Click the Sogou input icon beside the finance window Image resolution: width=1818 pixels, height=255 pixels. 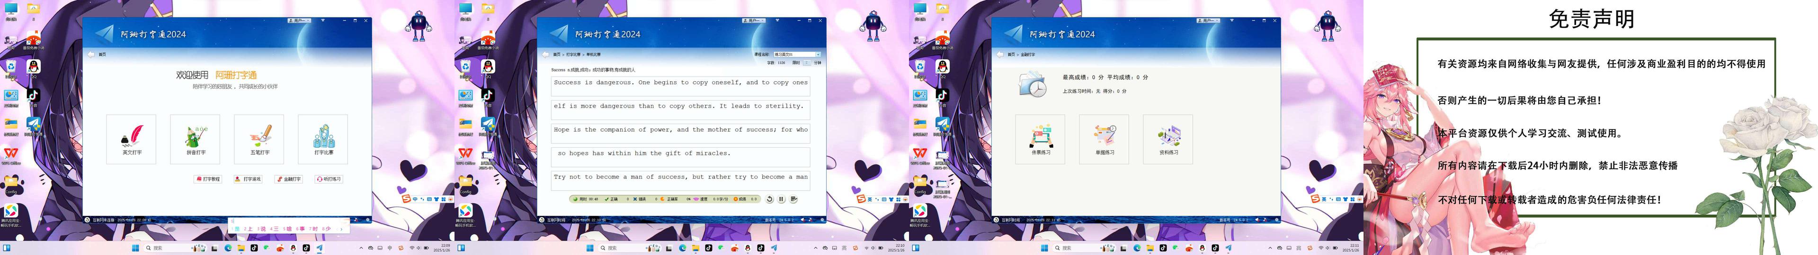tap(1315, 199)
